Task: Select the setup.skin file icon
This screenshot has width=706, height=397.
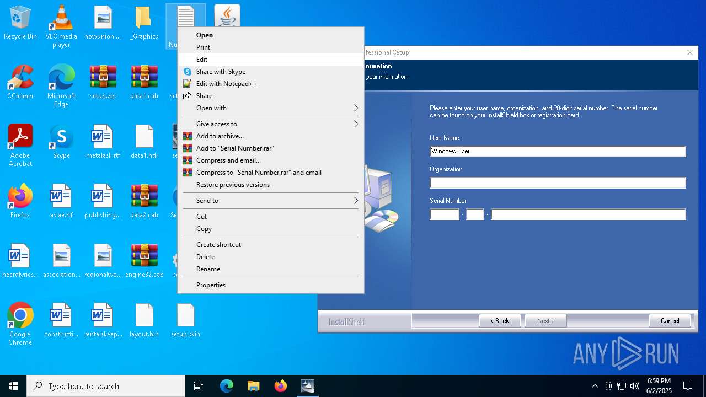Action: click(185, 320)
